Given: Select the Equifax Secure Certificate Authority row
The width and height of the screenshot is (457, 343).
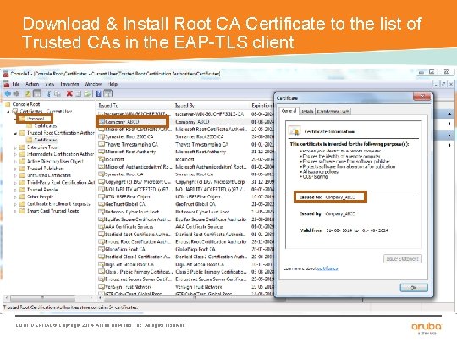Looking at the screenshot, I should pos(185,219).
